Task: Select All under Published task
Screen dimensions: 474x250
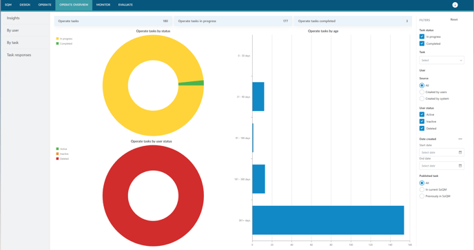Action: click(x=422, y=183)
